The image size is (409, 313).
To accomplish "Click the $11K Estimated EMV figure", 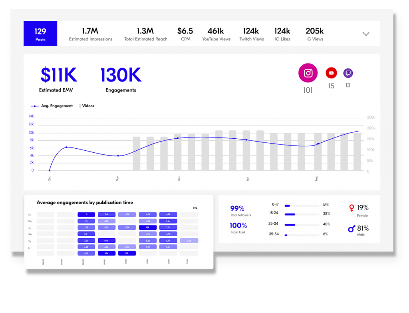I will pos(59,75).
